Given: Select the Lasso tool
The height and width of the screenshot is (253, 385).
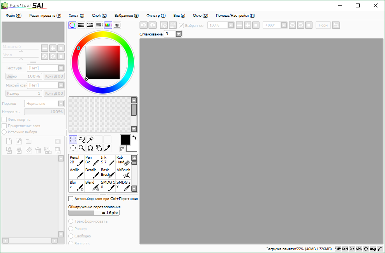Looking at the screenshot, I should tap(82, 140).
